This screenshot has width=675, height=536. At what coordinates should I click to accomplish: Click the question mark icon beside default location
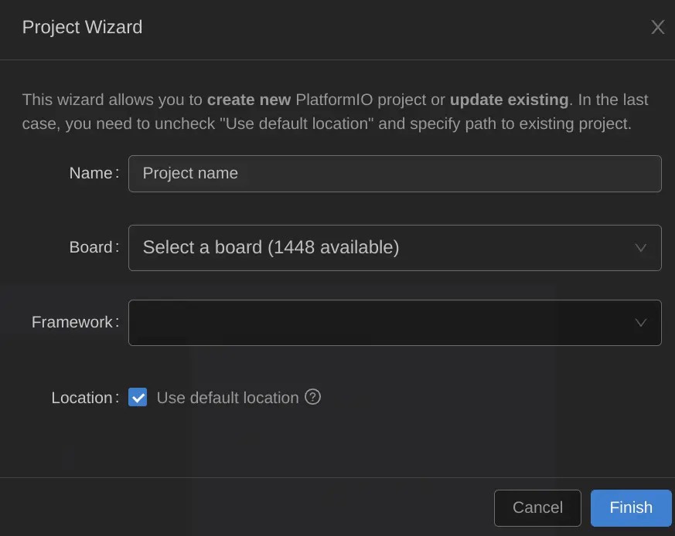pyautogui.click(x=312, y=397)
